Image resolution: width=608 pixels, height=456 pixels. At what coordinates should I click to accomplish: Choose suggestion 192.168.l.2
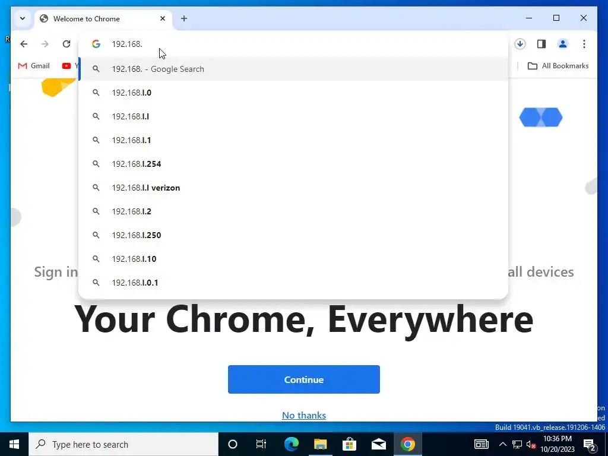pyautogui.click(x=293, y=211)
